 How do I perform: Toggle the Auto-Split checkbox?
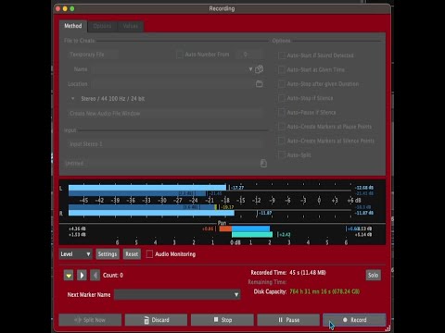pyautogui.click(x=282, y=154)
